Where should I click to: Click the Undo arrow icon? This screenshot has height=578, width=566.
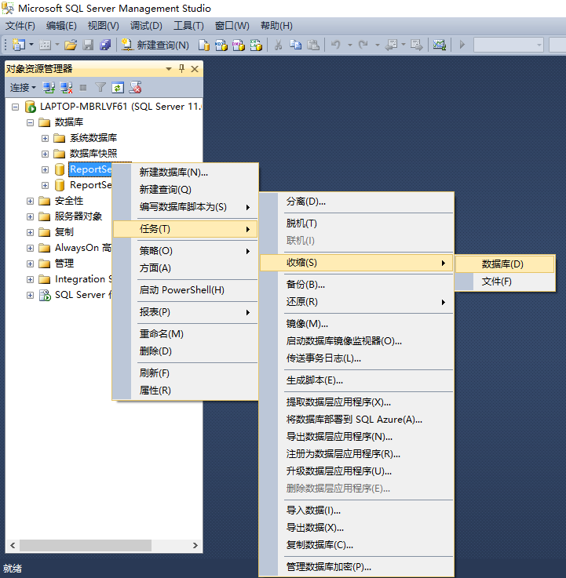335,45
